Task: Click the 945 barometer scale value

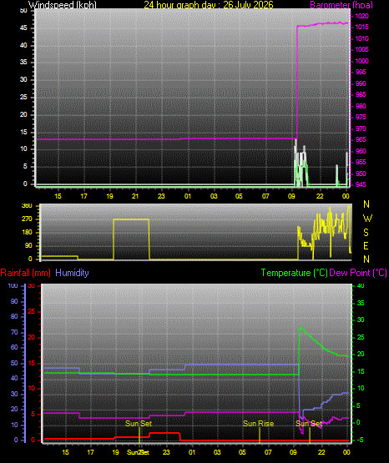Action: [x=361, y=185]
